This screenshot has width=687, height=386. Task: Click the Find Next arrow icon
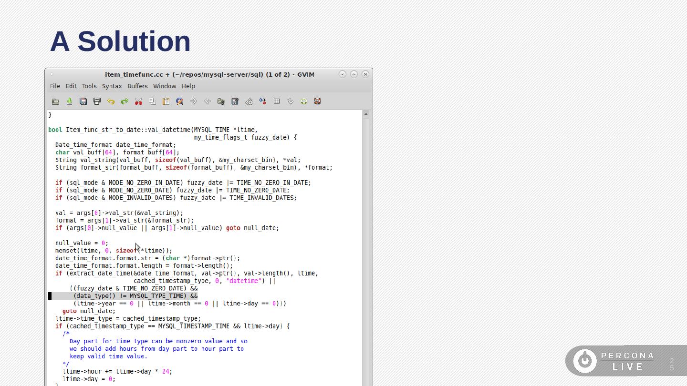point(194,102)
